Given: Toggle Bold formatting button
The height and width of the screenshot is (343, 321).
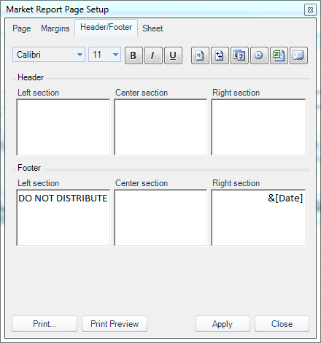Looking at the screenshot, I should coord(134,55).
